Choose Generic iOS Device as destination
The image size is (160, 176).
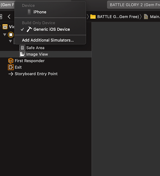50,29
